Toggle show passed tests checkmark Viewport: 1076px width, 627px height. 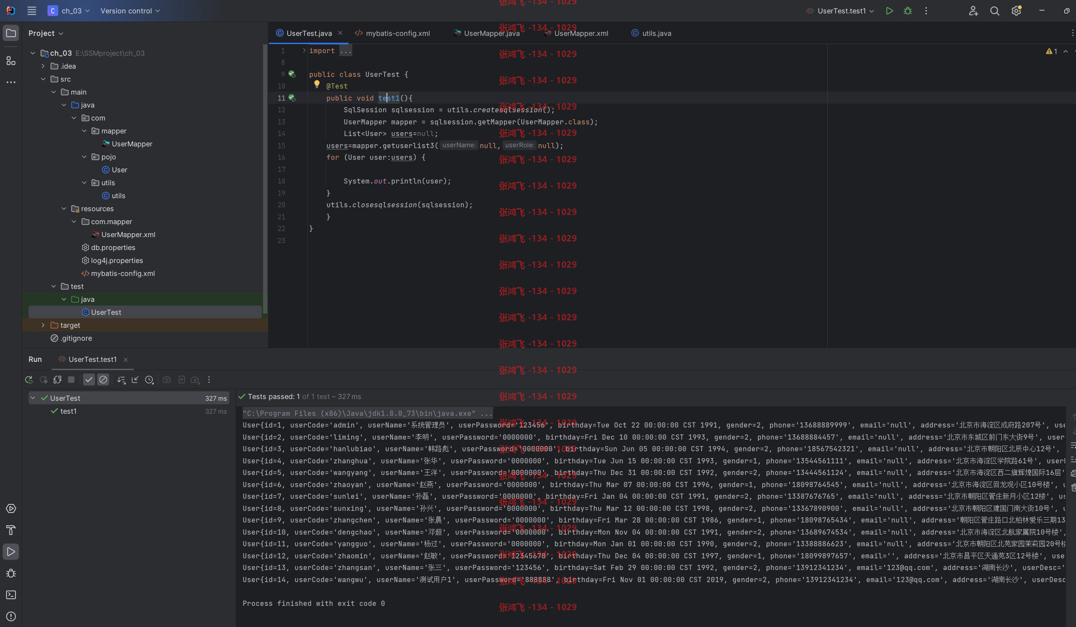(x=89, y=380)
